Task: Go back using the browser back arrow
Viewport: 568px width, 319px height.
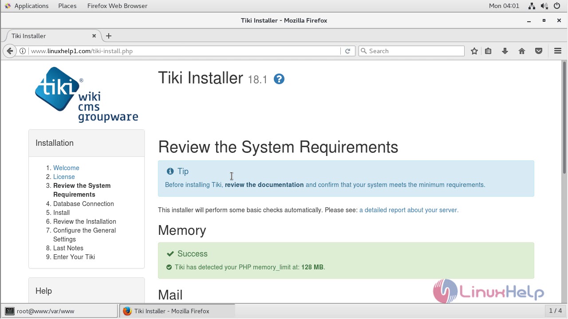Action: click(x=10, y=51)
